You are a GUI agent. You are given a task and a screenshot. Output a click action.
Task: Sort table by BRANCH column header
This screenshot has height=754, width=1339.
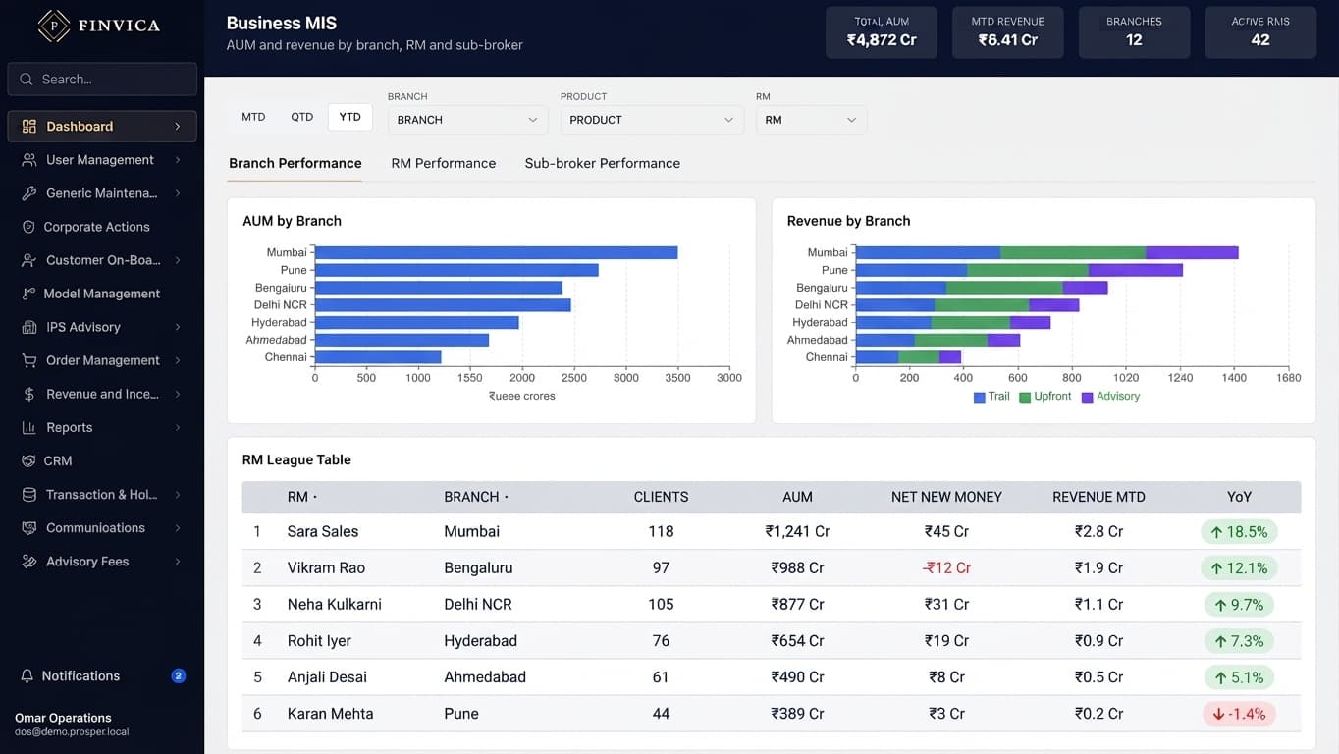pos(476,497)
